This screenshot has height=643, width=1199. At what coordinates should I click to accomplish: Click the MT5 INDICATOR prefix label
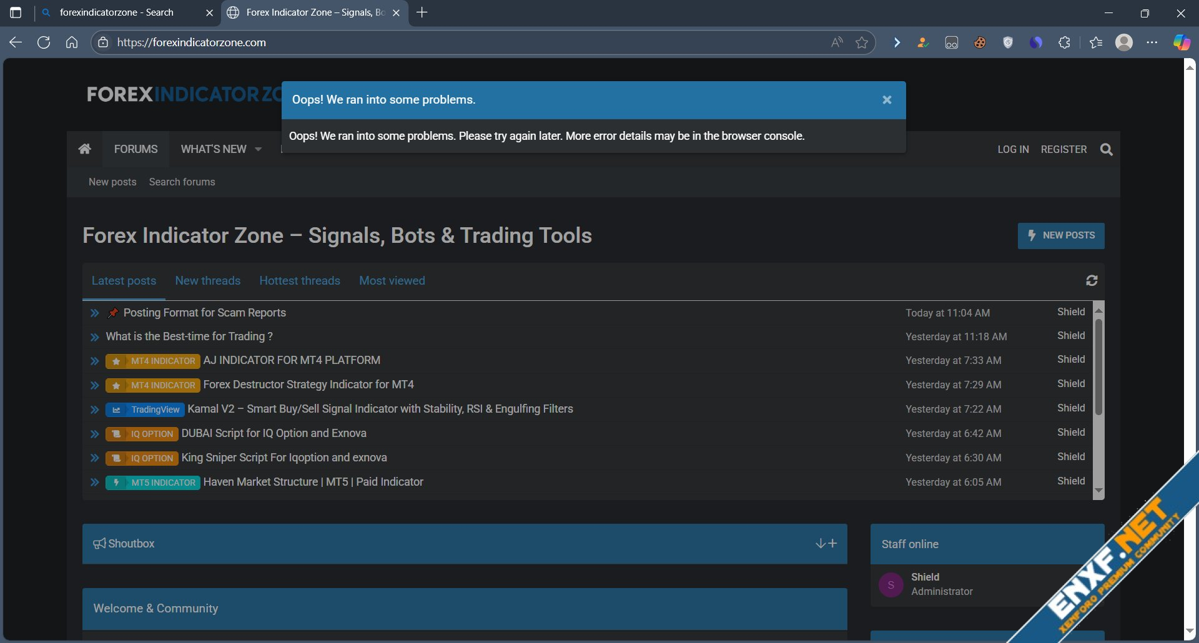(x=153, y=483)
